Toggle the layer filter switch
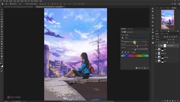This screenshot has width=180, height=102. 176,37
